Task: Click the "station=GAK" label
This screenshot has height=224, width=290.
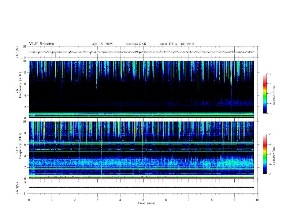Action: tap(136, 44)
